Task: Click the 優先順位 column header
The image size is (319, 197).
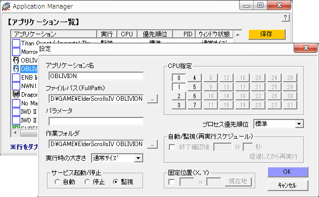Action: [x=155, y=34]
